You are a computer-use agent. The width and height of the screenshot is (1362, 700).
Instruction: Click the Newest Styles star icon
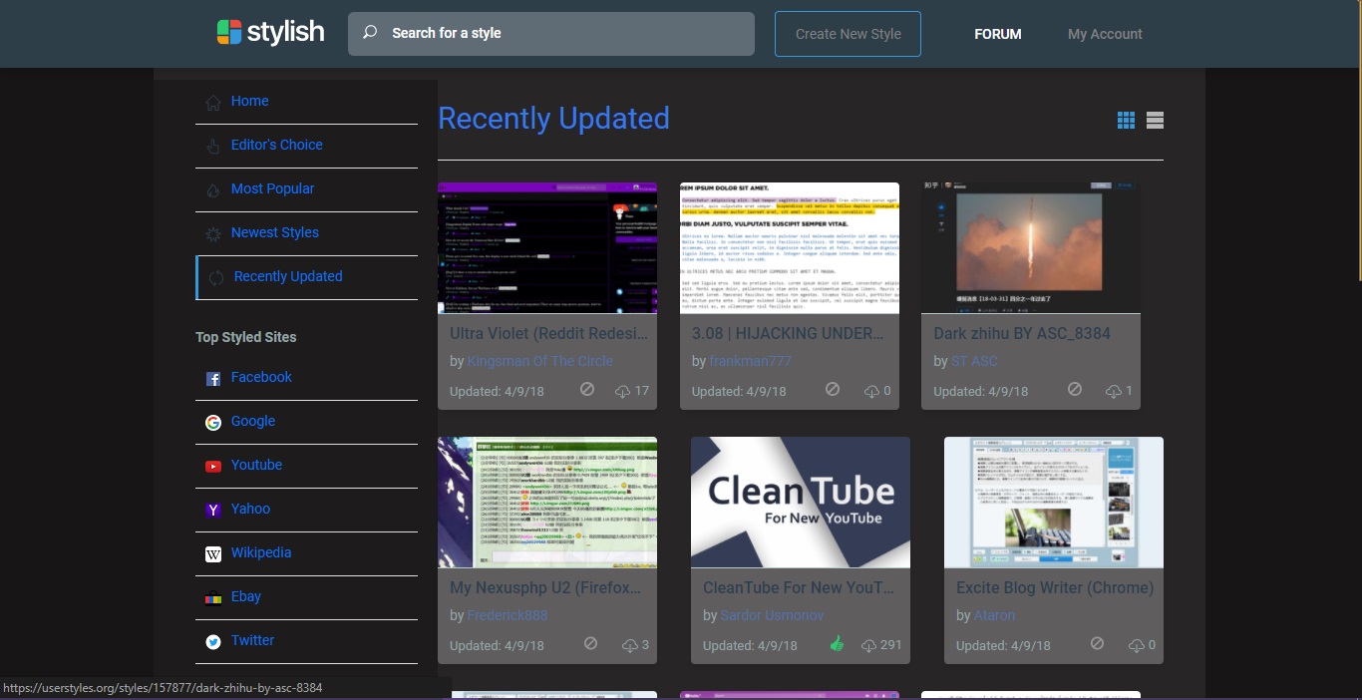point(213,233)
